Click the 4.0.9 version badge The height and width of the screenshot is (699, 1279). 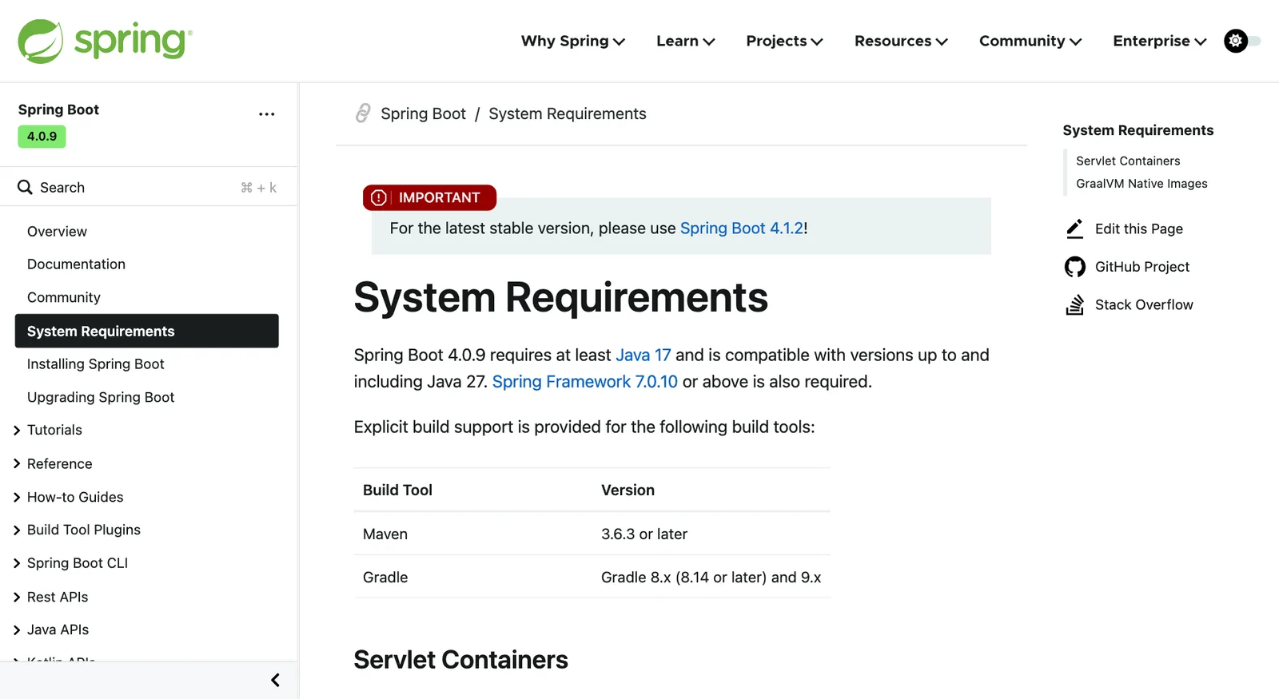(42, 137)
